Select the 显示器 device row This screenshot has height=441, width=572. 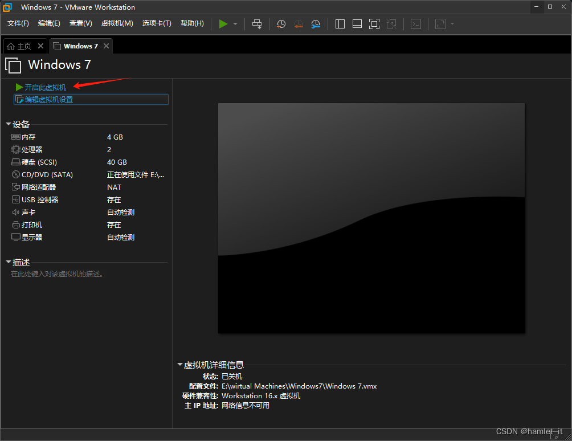click(89, 238)
